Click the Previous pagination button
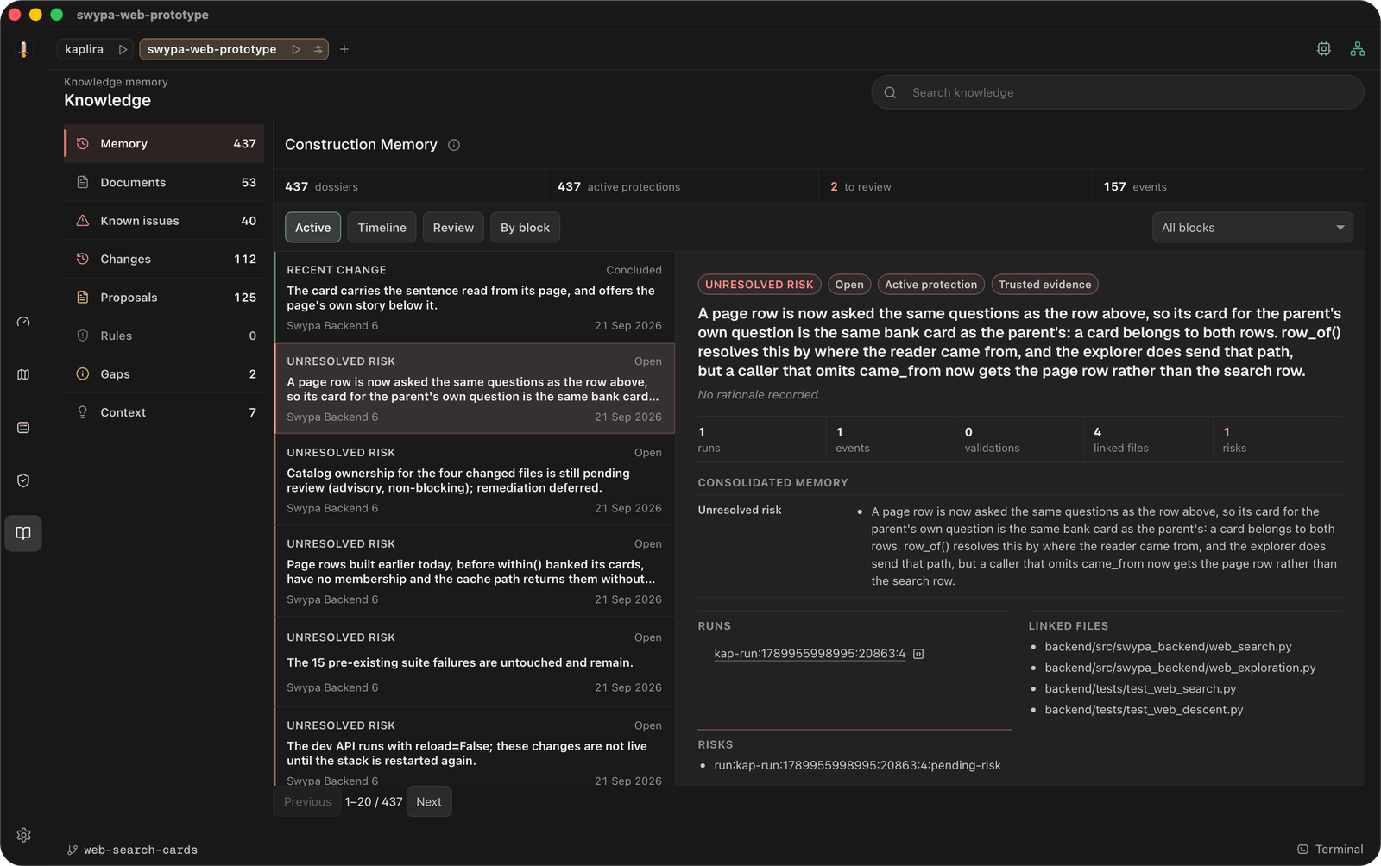The height and width of the screenshot is (866, 1381). click(x=307, y=802)
